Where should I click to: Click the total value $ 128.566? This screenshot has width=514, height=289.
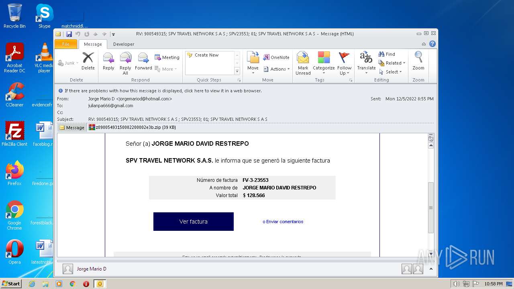pyautogui.click(x=254, y=195)
